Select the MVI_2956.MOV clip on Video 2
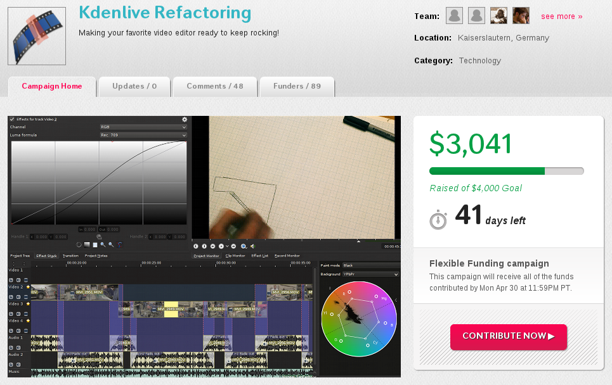This screenshot has height=385, width=612. click(x=285, y=292)
